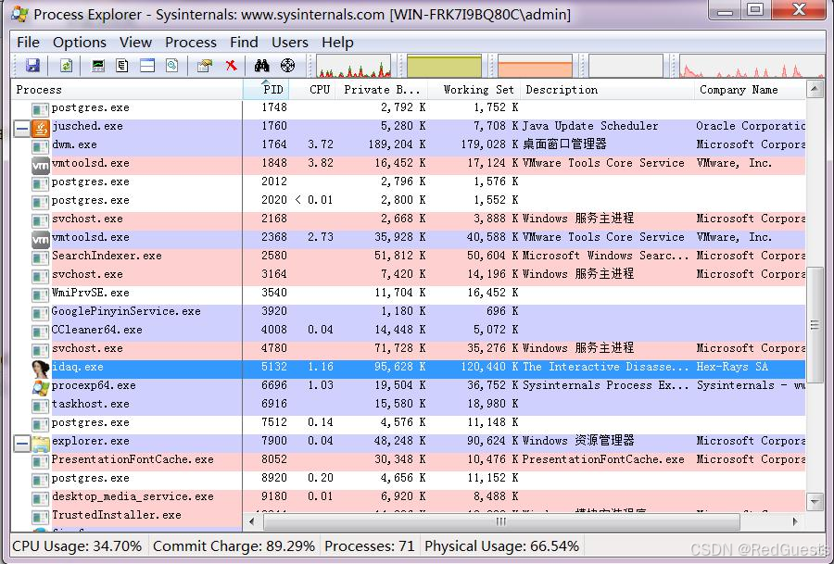Click the folder icon of explorer.exe

pyautogui.click(x=41, y=443)
